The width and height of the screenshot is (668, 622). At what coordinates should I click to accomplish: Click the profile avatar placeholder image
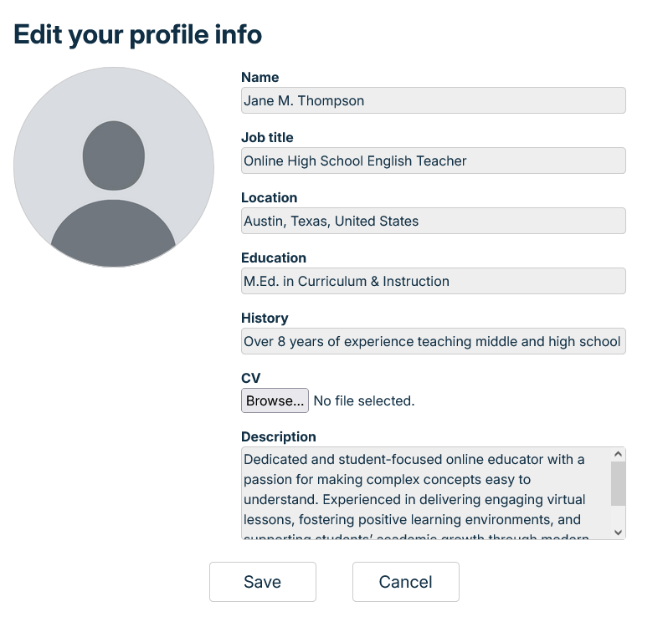(114, 167)
